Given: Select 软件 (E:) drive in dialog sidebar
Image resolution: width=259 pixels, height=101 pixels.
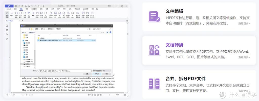Looking at the screenshot, I should 28,64.
